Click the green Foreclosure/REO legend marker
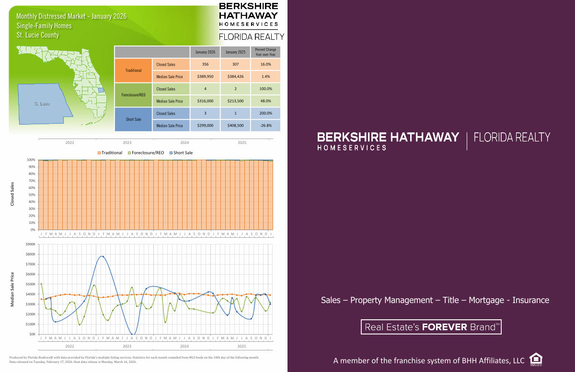Image resolution: width=575 pixels, height=372 pixels. [x=129, y=152]
